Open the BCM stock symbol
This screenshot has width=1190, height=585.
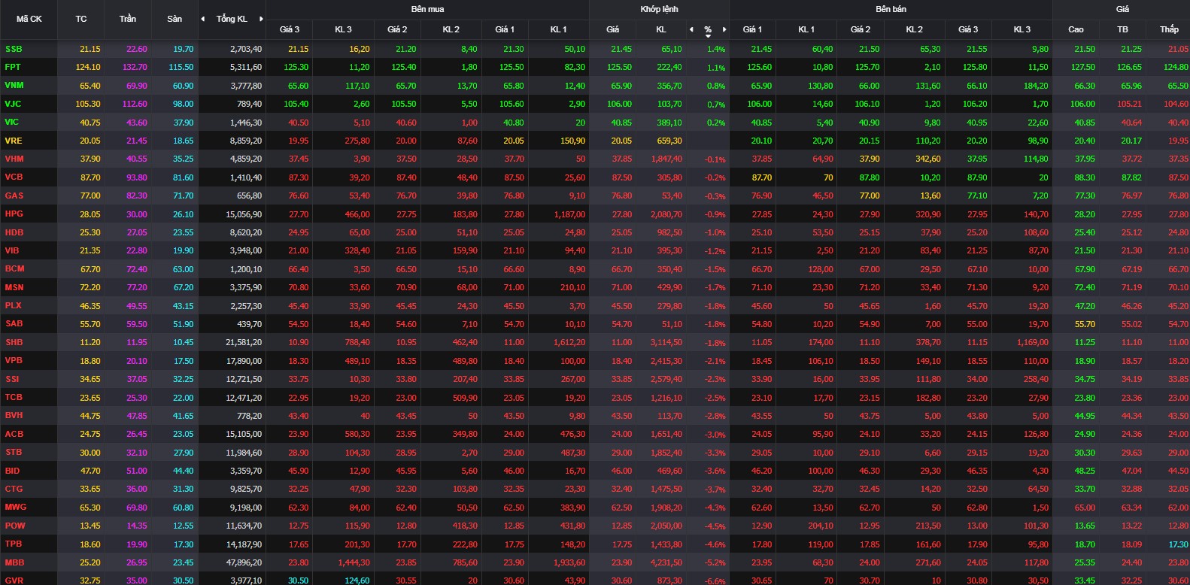14,268
